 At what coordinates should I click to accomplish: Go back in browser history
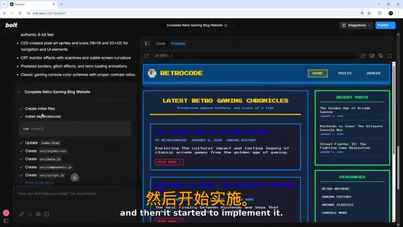click(x=4, y=13)
